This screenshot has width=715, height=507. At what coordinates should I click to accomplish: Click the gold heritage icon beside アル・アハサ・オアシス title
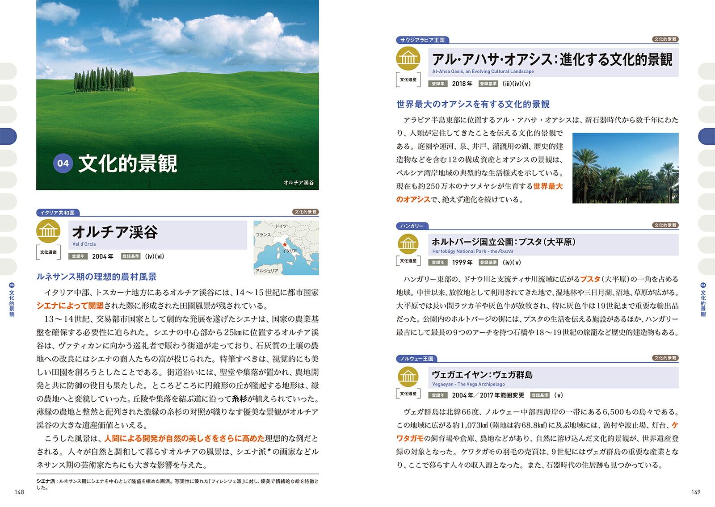tap(408, 59)
